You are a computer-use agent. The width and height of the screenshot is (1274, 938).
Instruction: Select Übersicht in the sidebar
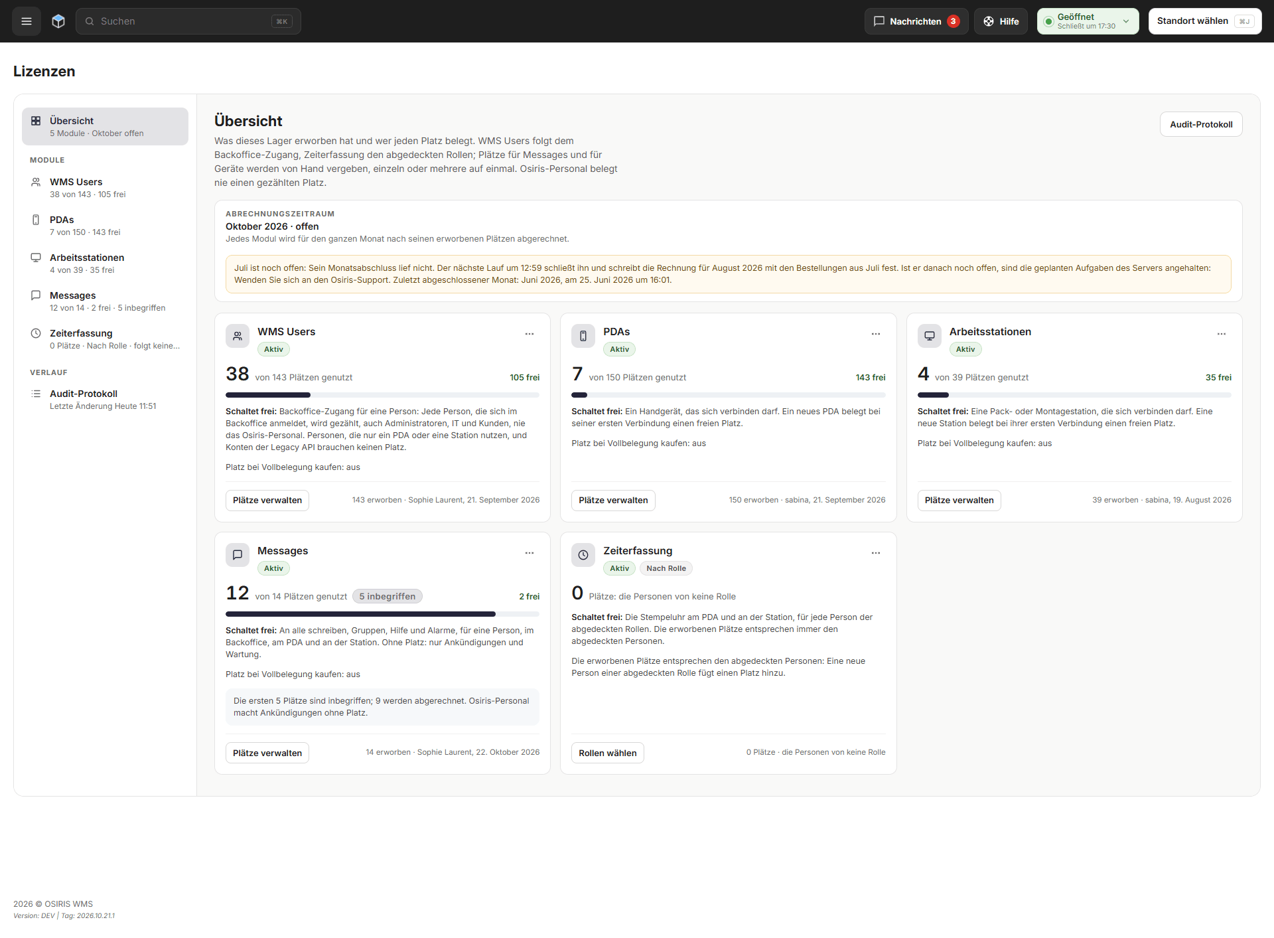[105, 126]
